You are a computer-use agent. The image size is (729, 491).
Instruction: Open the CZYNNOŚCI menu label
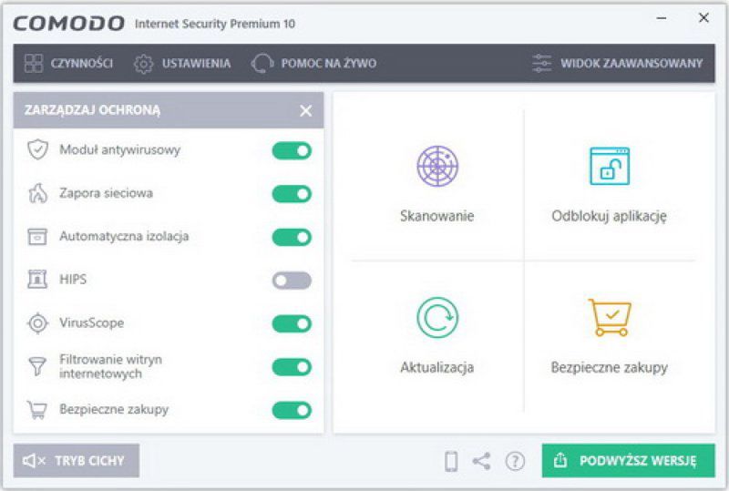[82, 64]
